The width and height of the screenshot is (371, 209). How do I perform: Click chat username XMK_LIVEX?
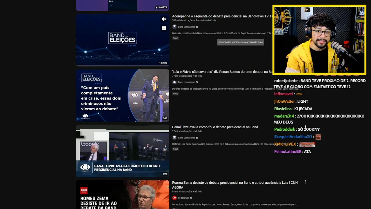285,144
